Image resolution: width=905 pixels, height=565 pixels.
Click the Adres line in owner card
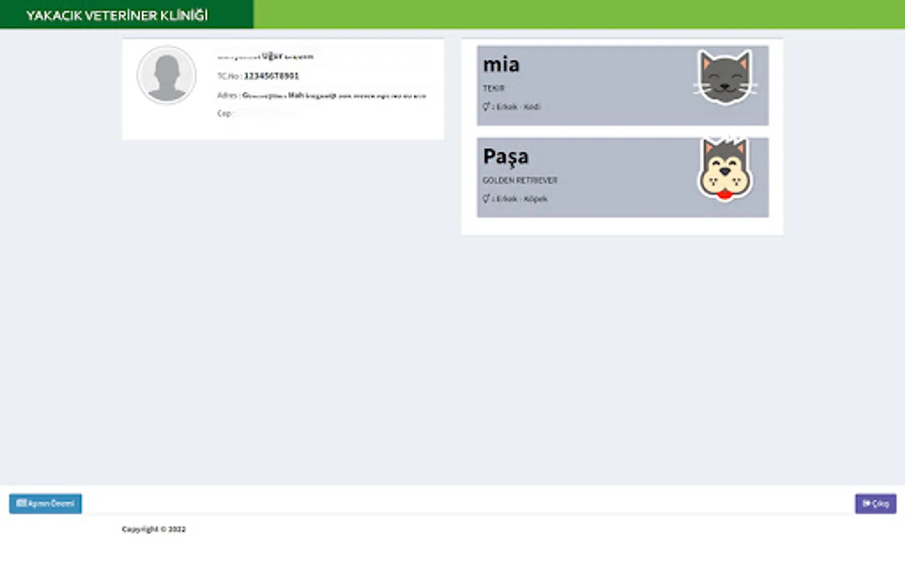[321, 95]
